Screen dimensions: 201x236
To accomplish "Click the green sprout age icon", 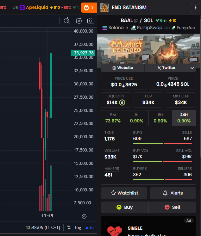I will [158, 21].
